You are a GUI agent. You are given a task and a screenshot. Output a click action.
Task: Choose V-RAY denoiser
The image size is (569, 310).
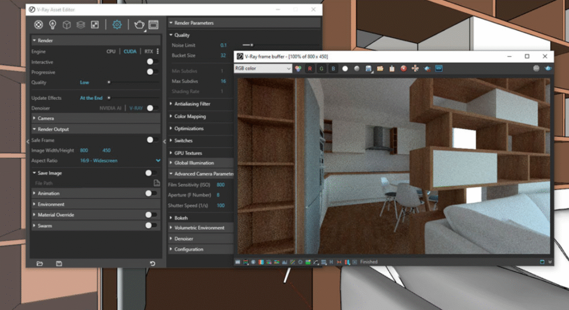pos(136,108)
